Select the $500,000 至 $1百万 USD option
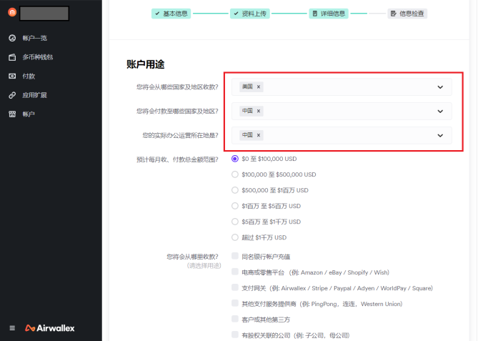Viewport: 478px width, 341px height. [235, 190]
